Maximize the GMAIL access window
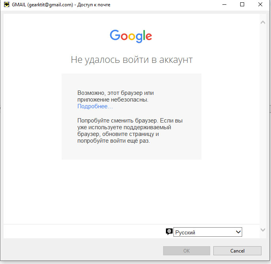The width and height of the screenshot is (271, 264). [x=242, y=5]
